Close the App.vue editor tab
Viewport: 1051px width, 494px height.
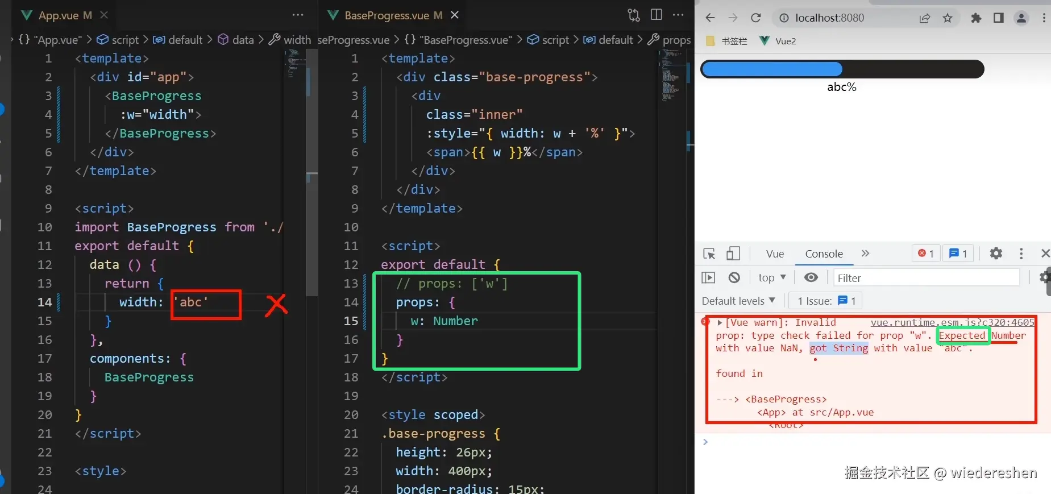pos(104,15)
